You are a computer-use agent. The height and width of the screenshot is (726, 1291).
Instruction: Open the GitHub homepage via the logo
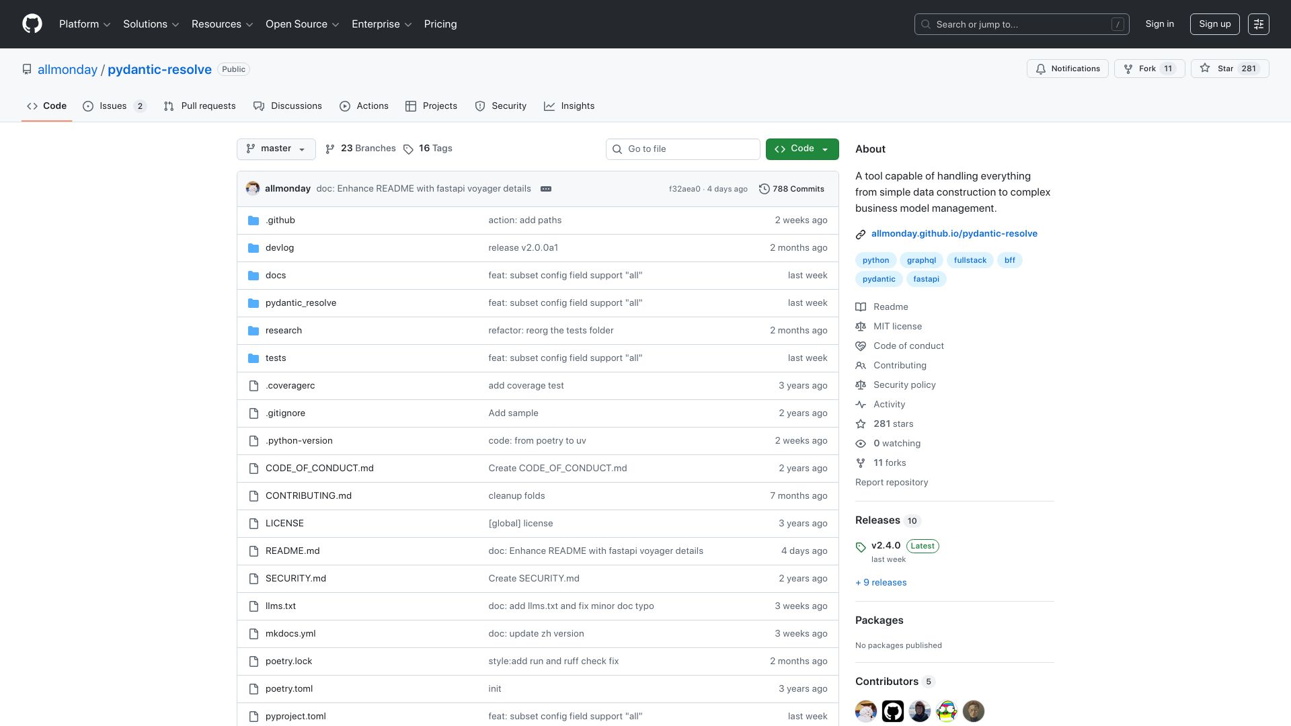(x=32, y=24)
